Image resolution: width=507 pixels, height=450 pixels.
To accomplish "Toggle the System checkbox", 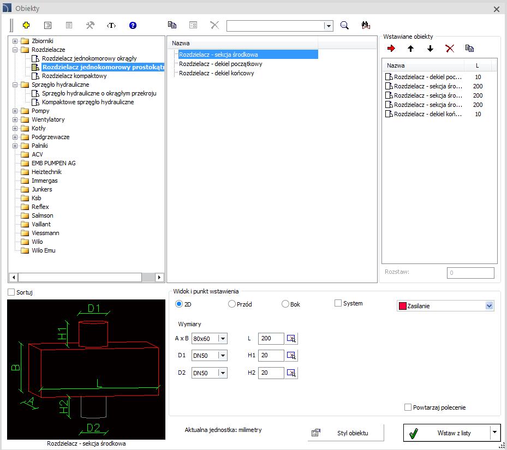I will (338, 303).
